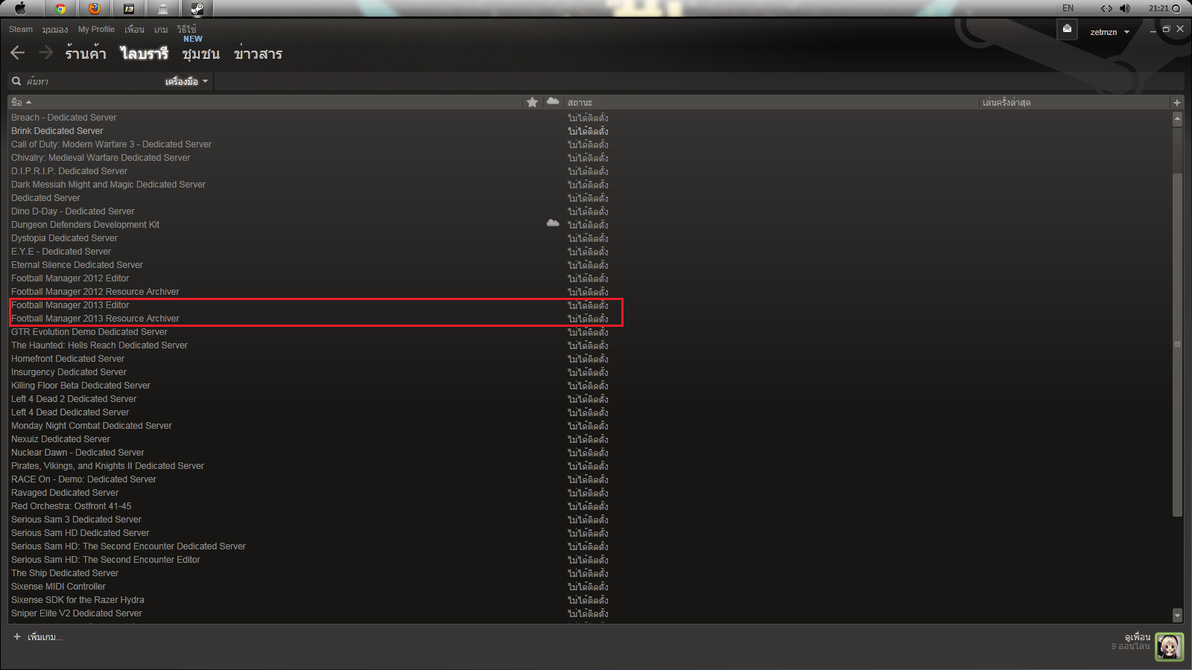This screenshot has width=1192, height=670.
Task: Open the columned building icon in top bar
Action: [x=163, y=9]
